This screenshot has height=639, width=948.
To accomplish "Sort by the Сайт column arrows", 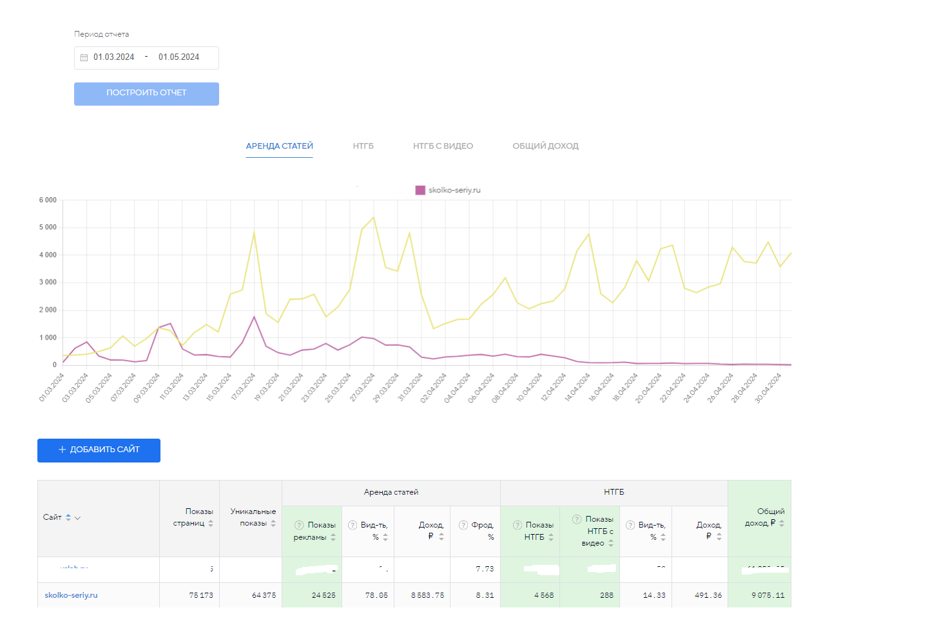I will click(68, 517).
